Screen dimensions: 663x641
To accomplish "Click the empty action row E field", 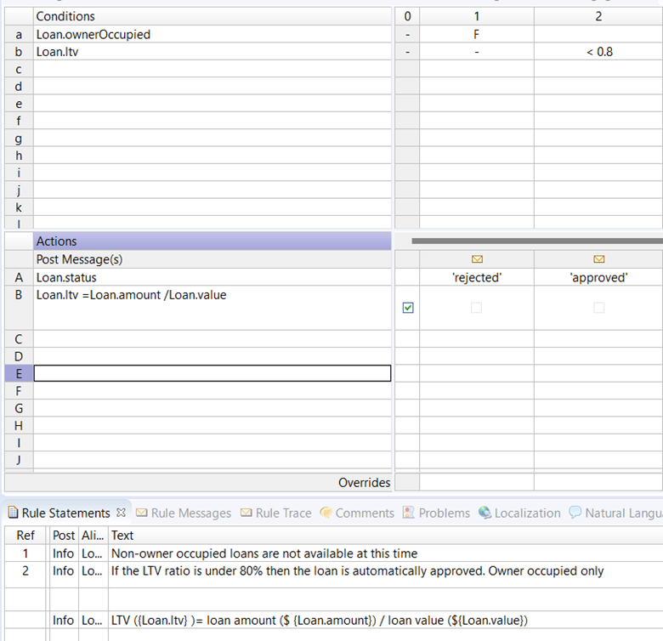I will coord(212,373).
